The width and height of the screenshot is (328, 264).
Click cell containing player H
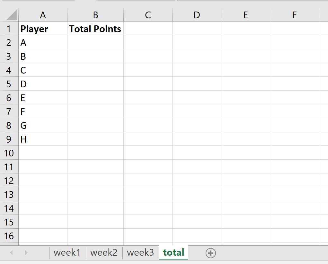tap(43, 139)
